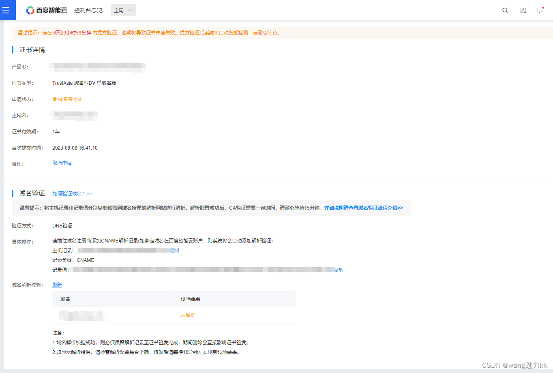553x373 pixels.
Task: Expand the 如何验证域名? >> help link
Action: tap(72, 193)
